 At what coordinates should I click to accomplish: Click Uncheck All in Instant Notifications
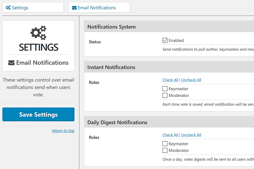pos(191,80)
